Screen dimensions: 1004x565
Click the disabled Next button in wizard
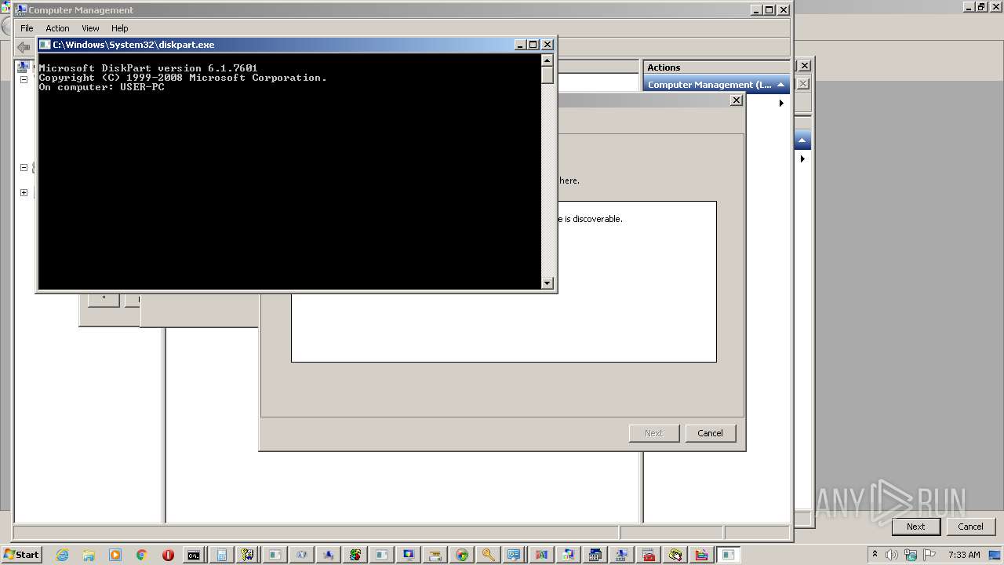[653, 433]
